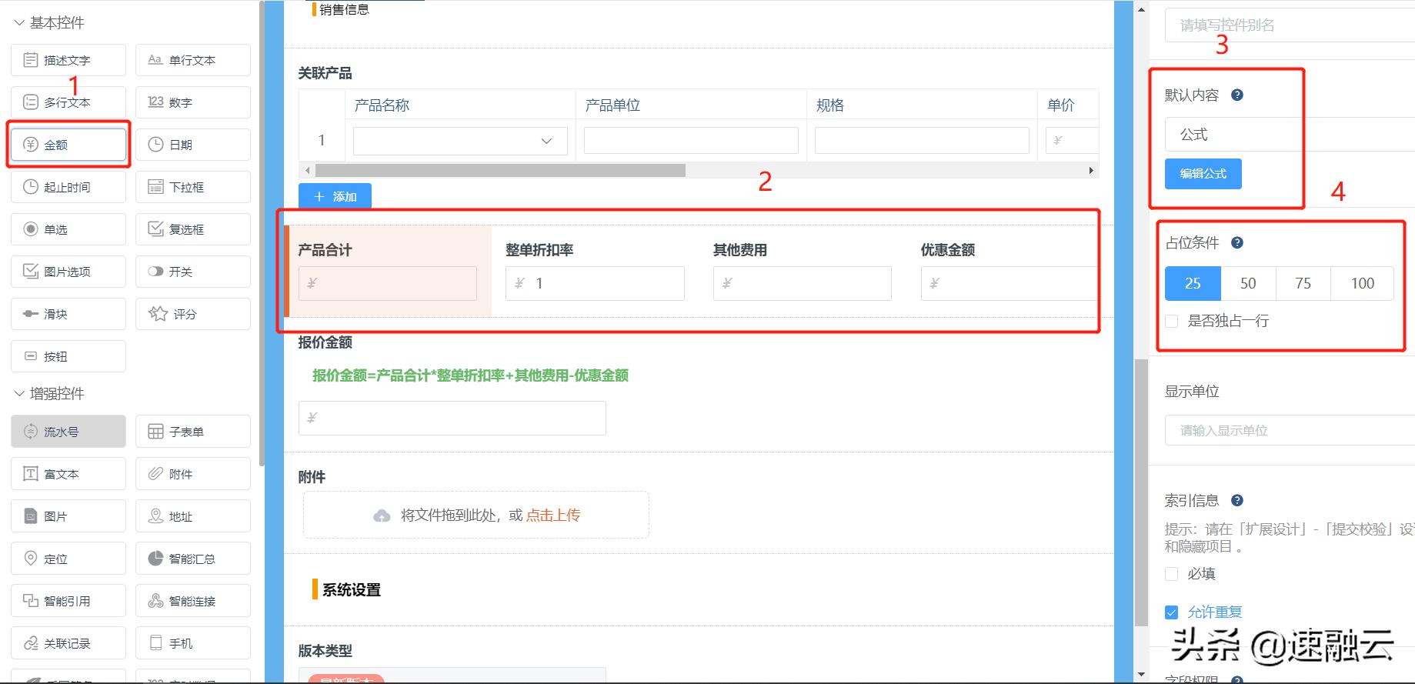Select the 富文本 control
The image size is (1415, 684).
[x=68, y=474]
